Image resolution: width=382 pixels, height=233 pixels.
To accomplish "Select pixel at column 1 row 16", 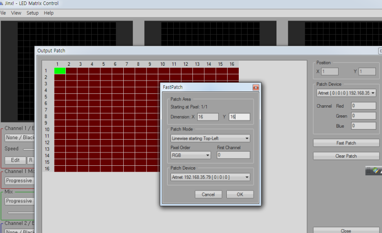I will tap(60, 169).
